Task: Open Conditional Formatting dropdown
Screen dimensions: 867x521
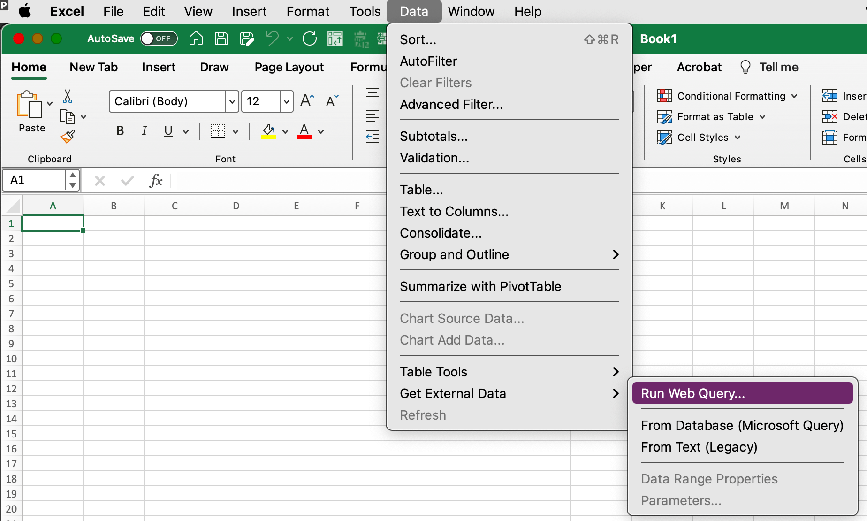Action: pyautogui.click(x=728, y=96)
